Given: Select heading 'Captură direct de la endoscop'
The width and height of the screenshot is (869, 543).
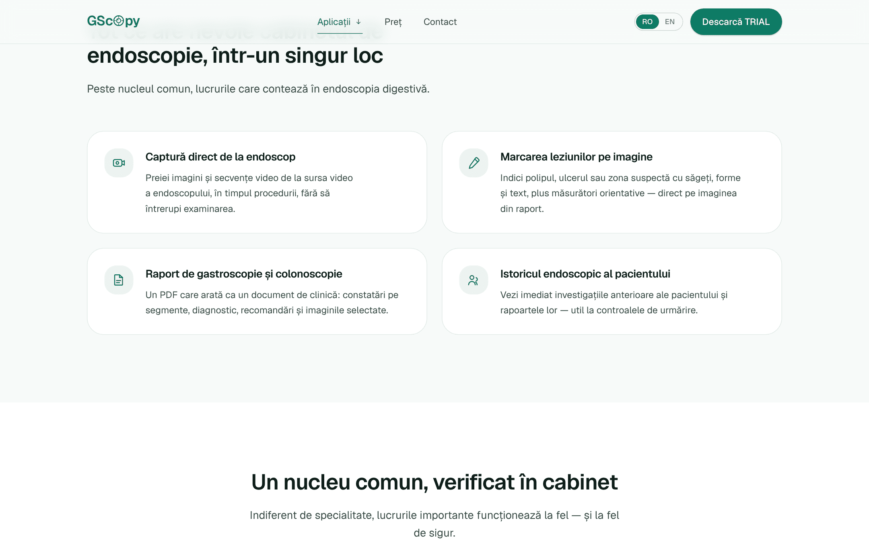Looking at the screenshot, I should point(220,157).
